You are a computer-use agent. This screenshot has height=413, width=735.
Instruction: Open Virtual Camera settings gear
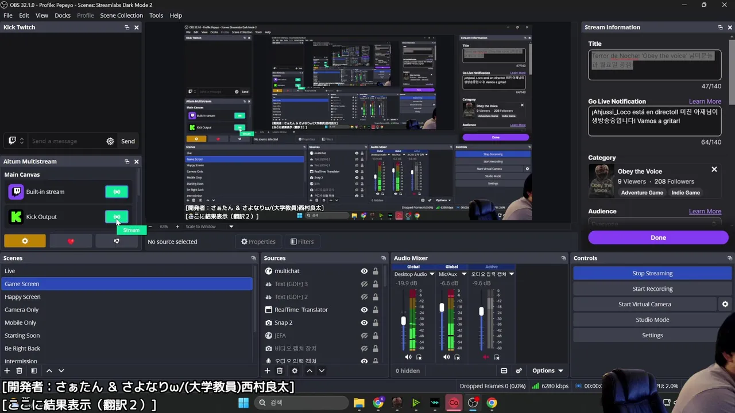point(725,304)
